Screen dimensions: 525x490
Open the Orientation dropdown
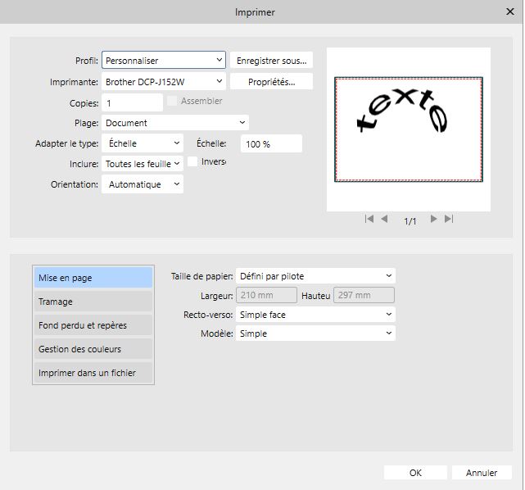[143, 184]
